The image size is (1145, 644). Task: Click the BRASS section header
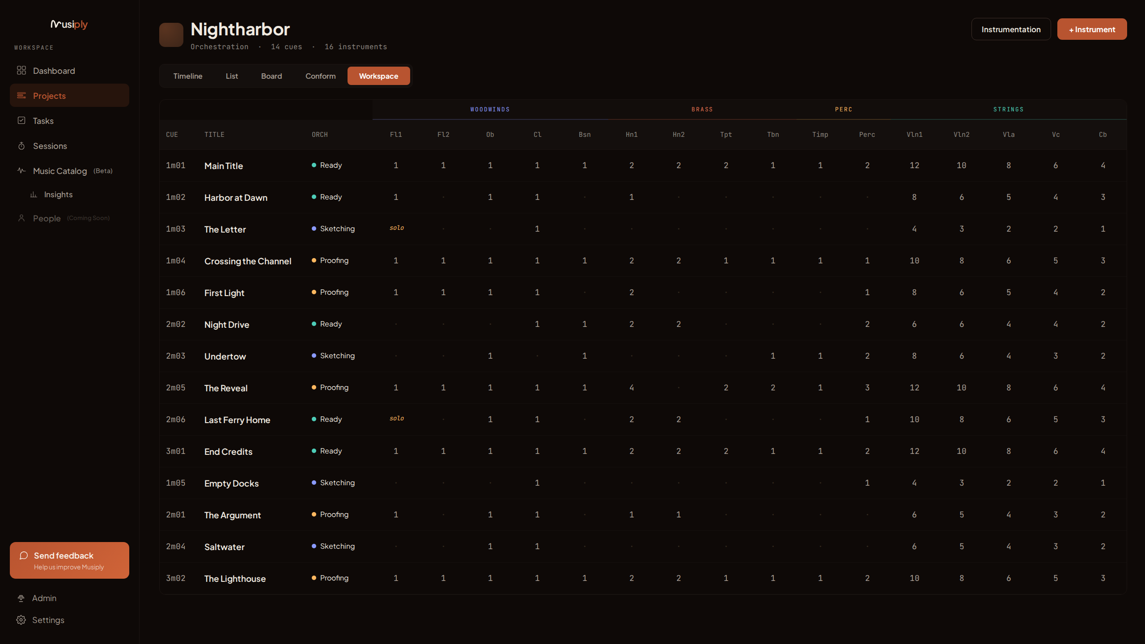tap(702, 110)
